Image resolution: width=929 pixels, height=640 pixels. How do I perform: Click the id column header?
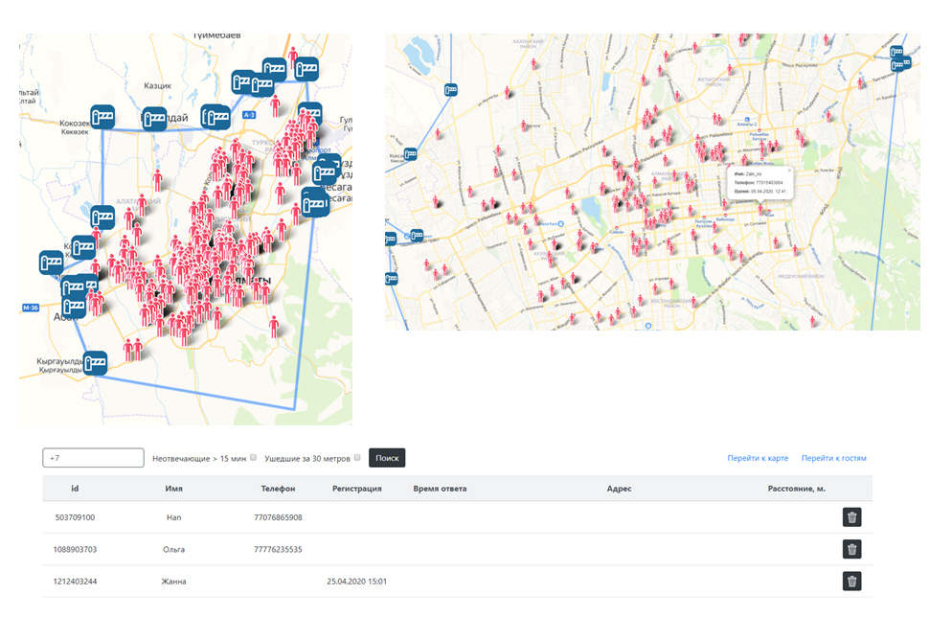tap(75, 489)
